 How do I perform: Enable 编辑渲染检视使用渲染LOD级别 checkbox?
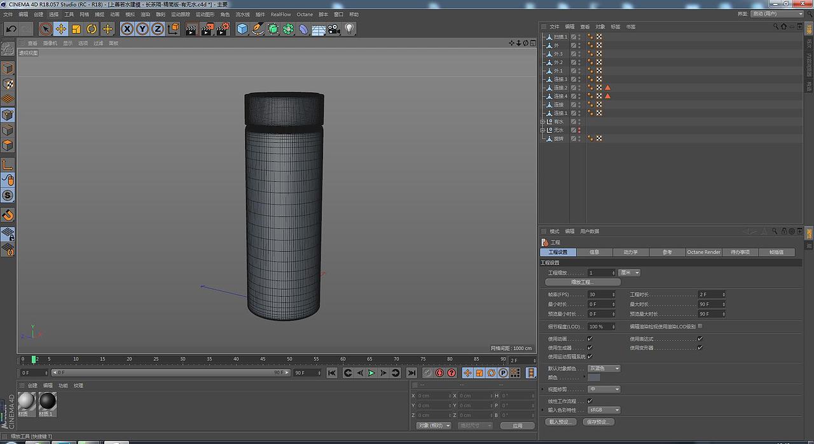click(700, 326)
